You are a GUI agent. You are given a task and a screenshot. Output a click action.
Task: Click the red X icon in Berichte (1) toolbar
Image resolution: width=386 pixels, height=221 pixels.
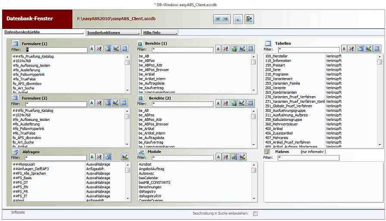pyautogui.click(x=226, y=49)
